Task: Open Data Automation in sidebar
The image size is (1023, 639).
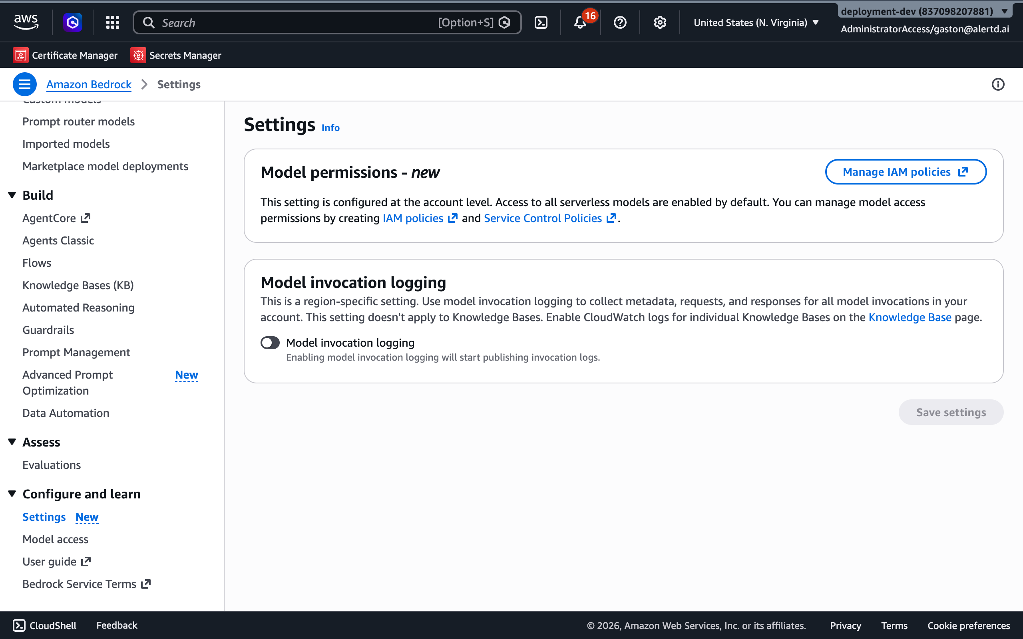Action: coord(66,413)
